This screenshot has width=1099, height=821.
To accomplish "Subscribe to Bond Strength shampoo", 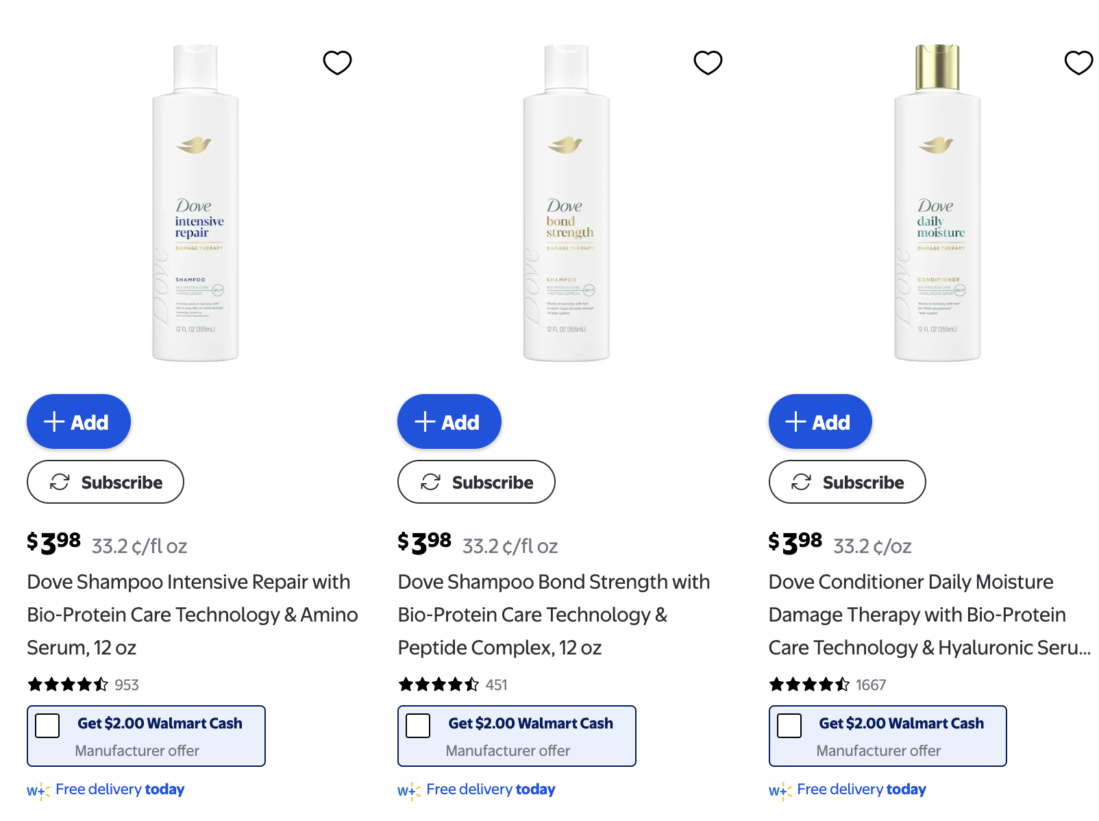I will pyautogui.click(x=476, y=482).
